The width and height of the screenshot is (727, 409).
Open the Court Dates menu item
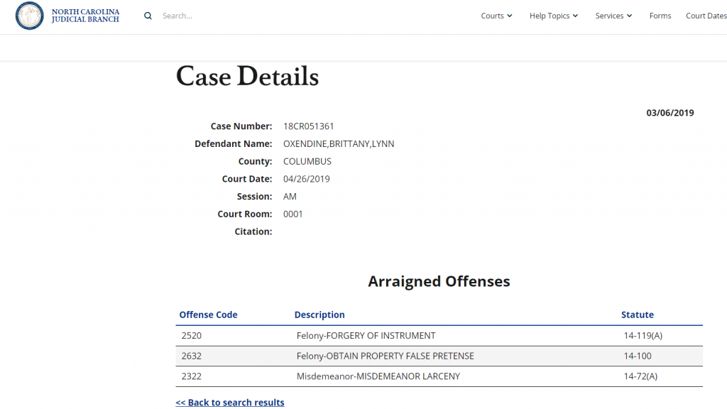coord(706,16)
